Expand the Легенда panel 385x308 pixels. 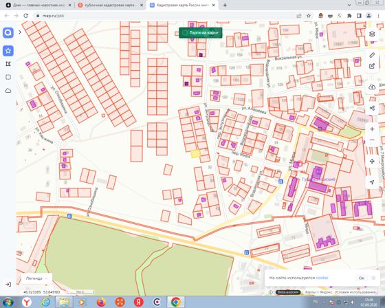click(x=36, y=278)
